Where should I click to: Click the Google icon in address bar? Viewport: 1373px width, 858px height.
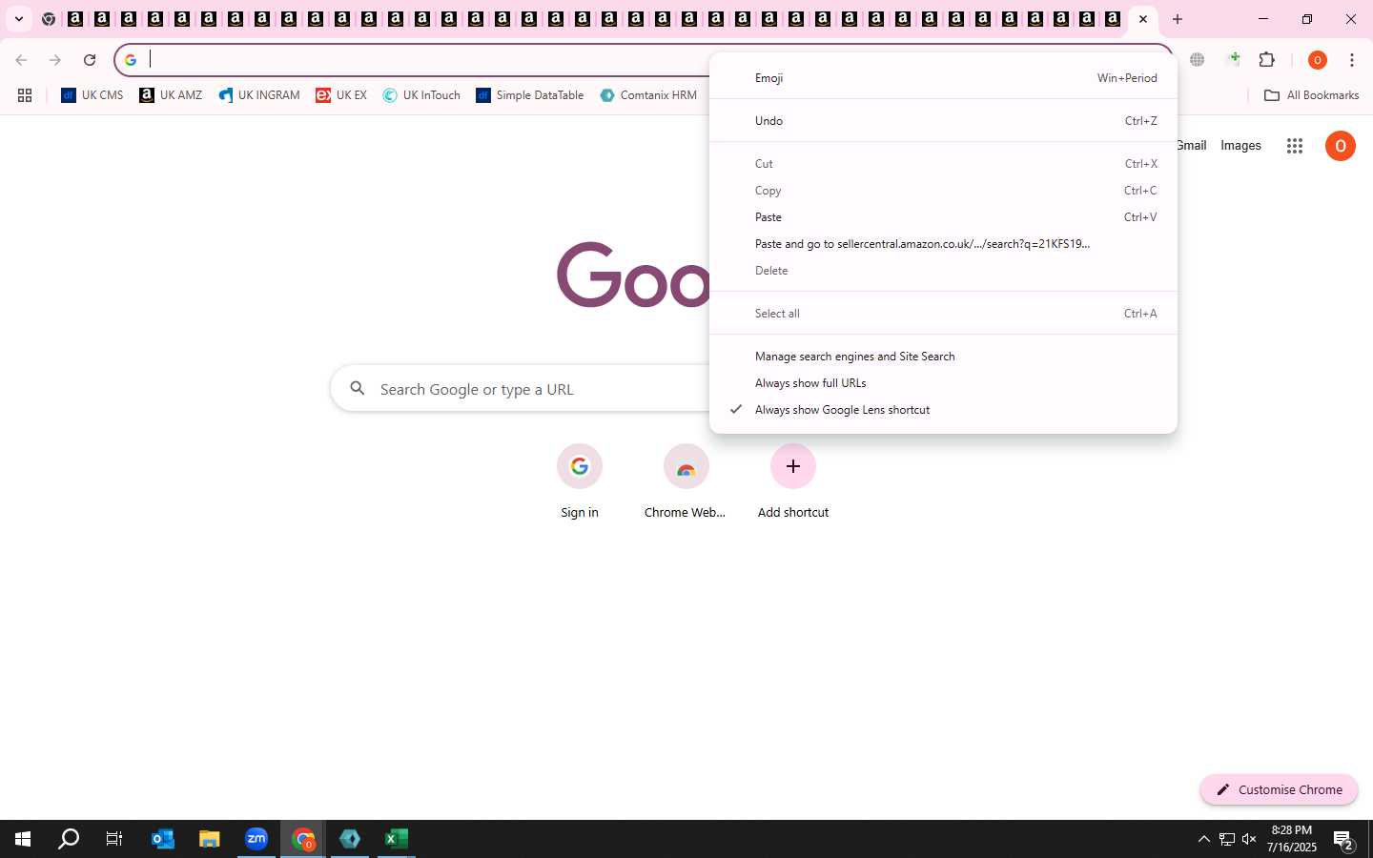[131, 60]
